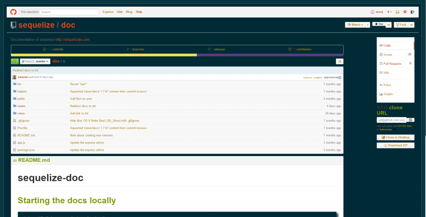Click Help in top navigation
Screen dimensions: 426x217
139,12
